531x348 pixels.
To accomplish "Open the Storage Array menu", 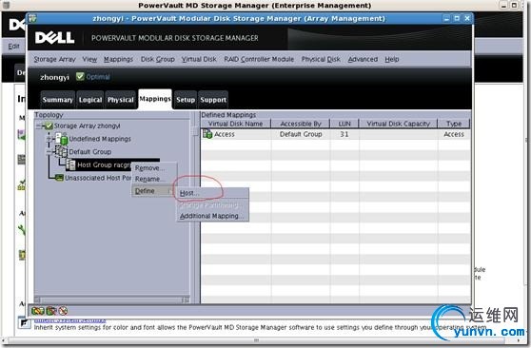I will pyautogui.click(x=54, y=59).
